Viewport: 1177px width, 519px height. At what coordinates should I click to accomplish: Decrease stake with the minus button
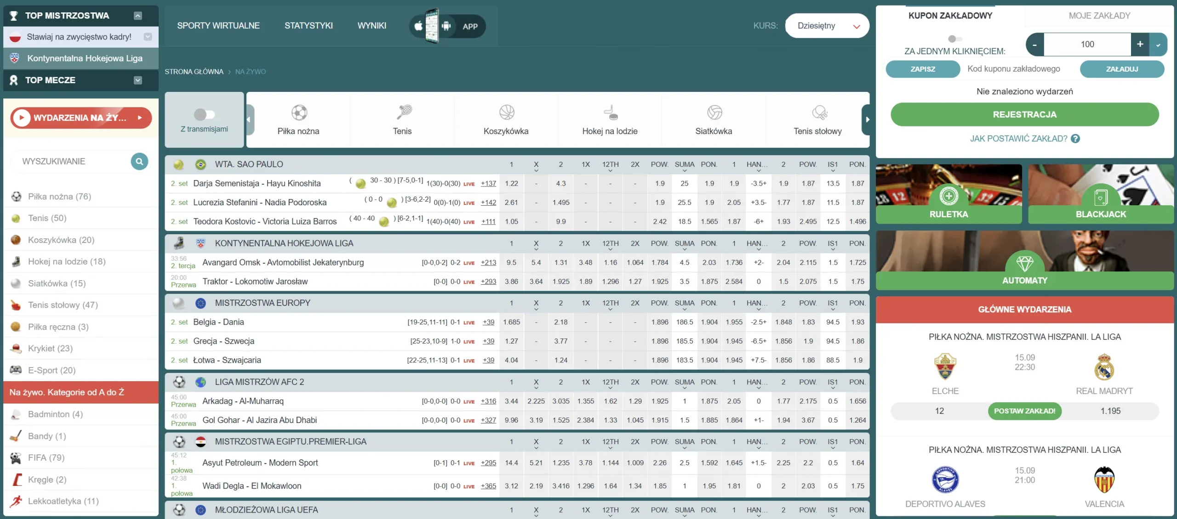[1035, 45]
